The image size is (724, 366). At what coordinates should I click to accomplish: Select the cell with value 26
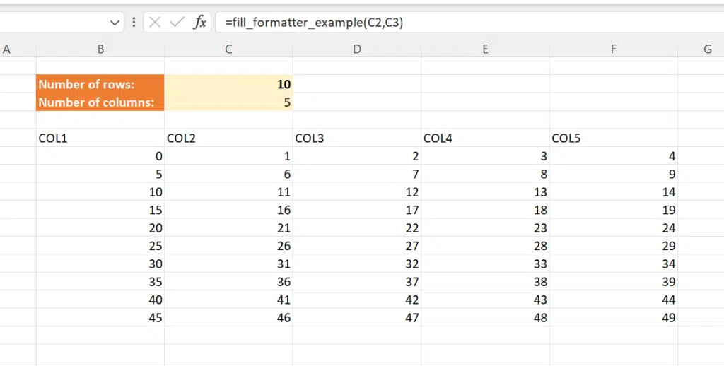228,246
